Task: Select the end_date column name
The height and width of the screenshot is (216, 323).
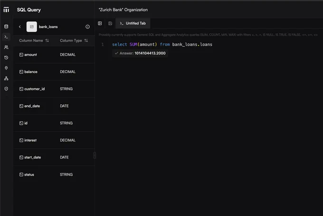Action: coord(32,106)
